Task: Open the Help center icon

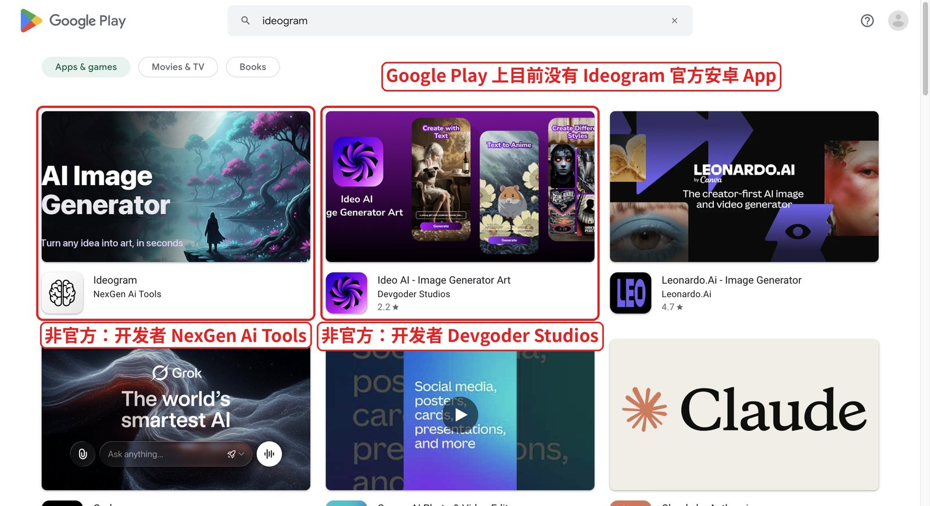Action: coord(867,21)
